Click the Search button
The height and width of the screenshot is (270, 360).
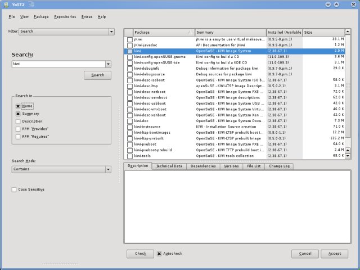(x=97, y=75)
